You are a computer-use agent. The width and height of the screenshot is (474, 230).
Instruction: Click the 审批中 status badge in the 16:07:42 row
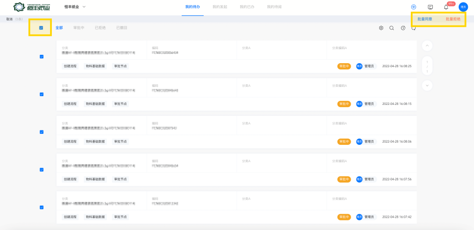pos(344,217)
